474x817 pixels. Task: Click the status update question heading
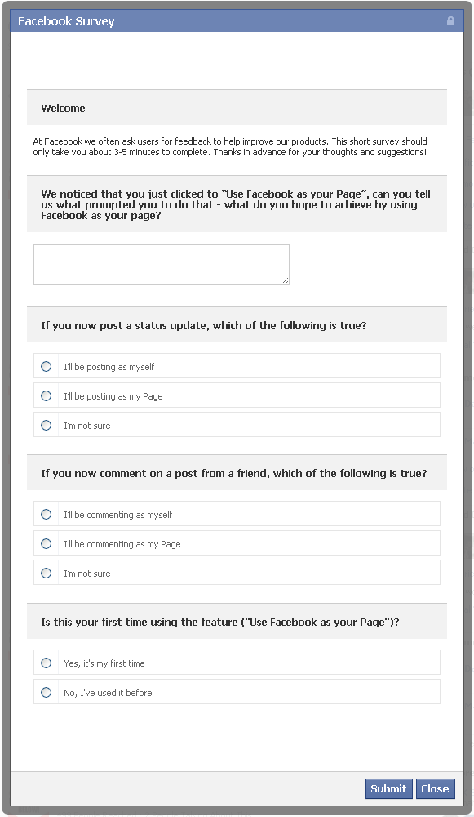[x=203, y=326]
